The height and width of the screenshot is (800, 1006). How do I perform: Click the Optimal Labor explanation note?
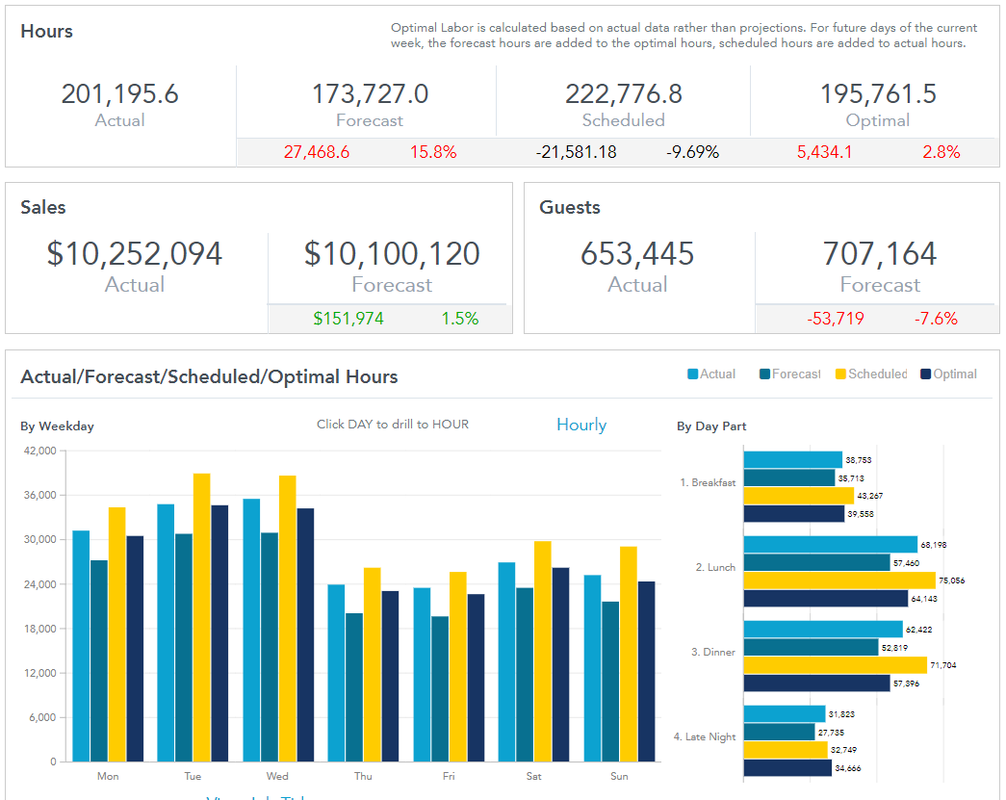click(684, 36)
